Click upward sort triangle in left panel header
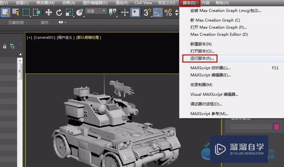Viewport: 284px width, 167px height. [x=20, y=54]
